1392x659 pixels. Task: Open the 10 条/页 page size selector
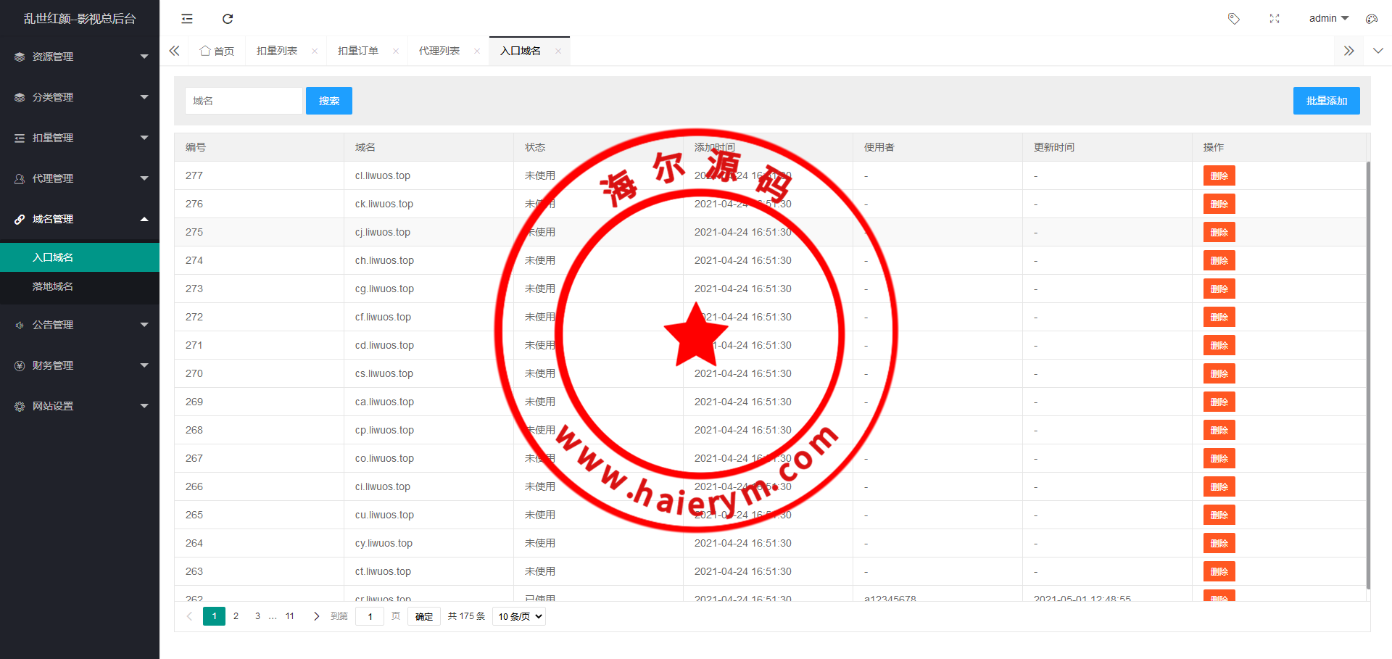point(519,616)
